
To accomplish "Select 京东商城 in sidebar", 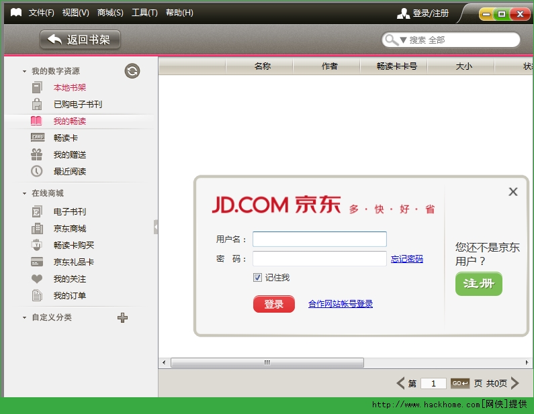I will click(69, 229).
